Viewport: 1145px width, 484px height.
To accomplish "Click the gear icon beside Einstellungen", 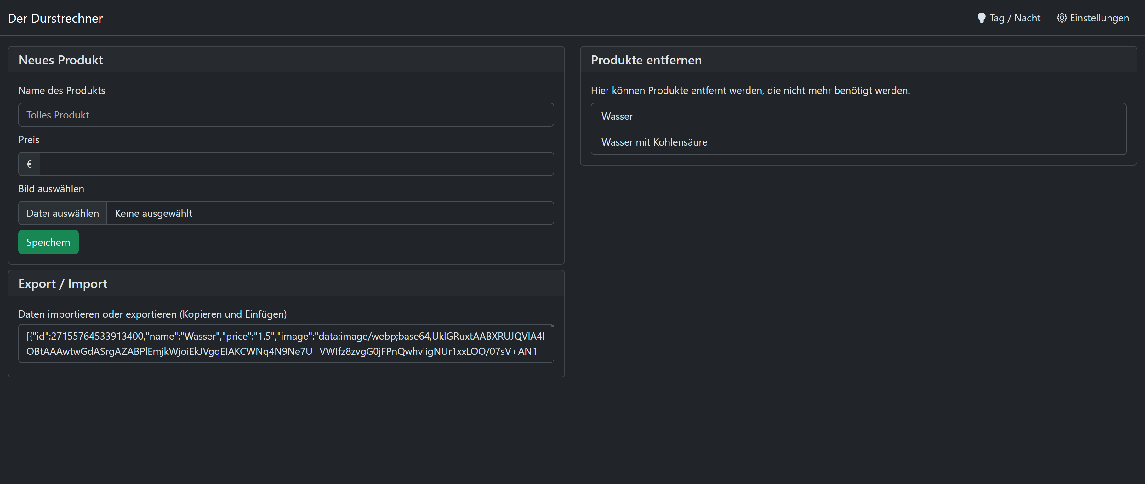I will coord(1062,18).
